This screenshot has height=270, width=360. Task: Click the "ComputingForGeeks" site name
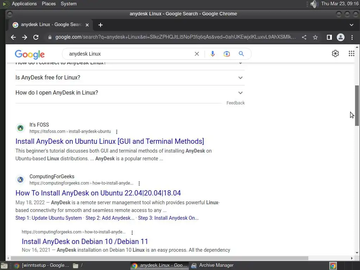pos(52,176)
